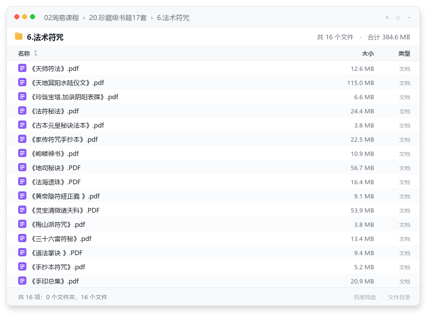Click document icon for 《岣嵝神书》.pdf
Screen dimensions: 426x315
click(22, 153)
